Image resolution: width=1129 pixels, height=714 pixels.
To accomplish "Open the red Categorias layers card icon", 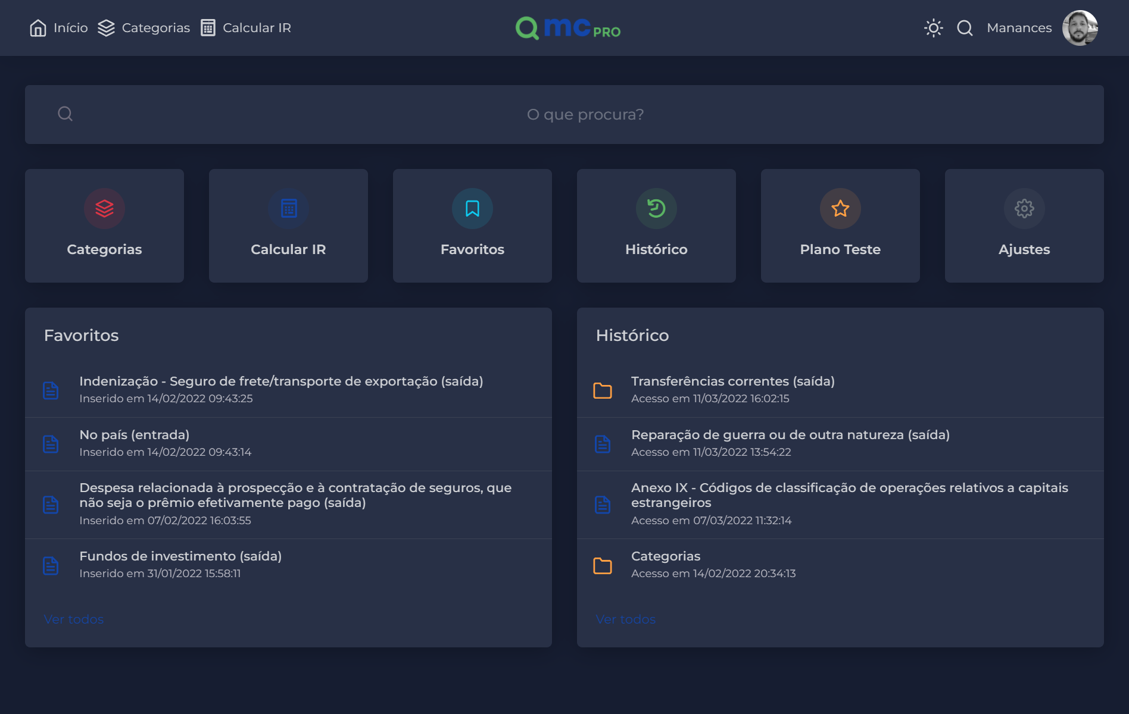I will (x=104, y=208).
